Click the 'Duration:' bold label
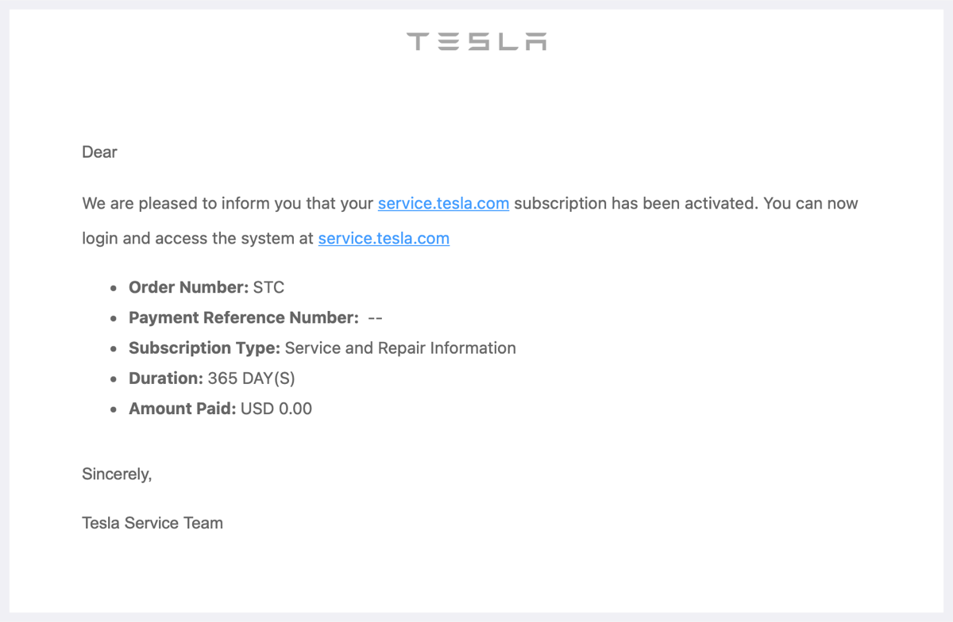This screenshot has height=622, width=953. pos(166,378)
